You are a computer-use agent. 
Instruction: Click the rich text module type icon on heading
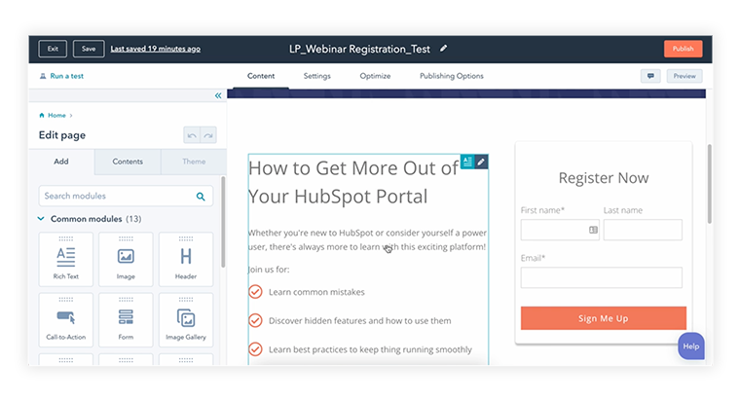(x=467, y=162)
